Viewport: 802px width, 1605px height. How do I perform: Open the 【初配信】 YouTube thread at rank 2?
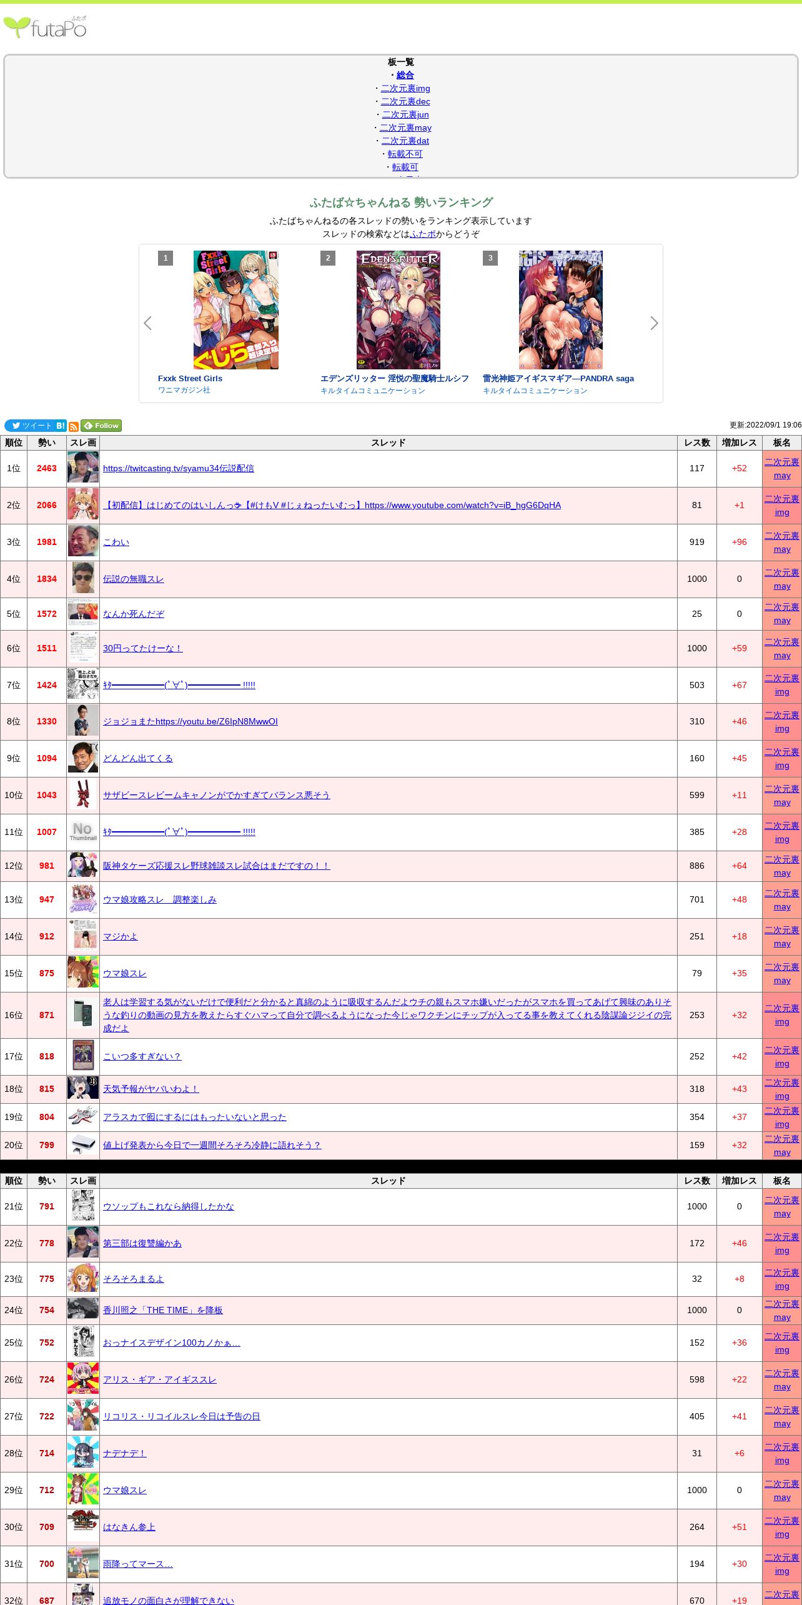coord(332,505)
